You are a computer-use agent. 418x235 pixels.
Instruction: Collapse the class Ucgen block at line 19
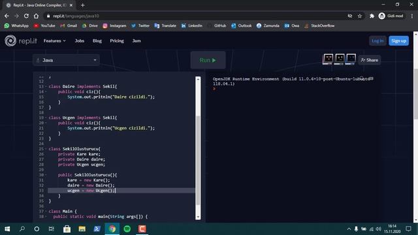tap(46, 117)
